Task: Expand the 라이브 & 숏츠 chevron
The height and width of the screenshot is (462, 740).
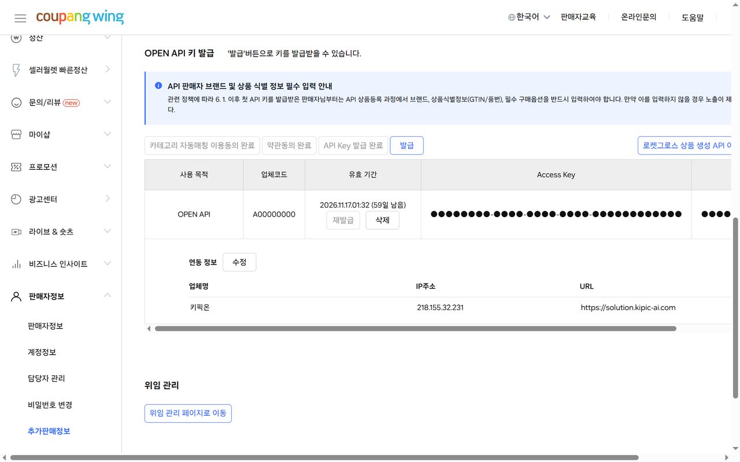Action: (x=108, y=231)
